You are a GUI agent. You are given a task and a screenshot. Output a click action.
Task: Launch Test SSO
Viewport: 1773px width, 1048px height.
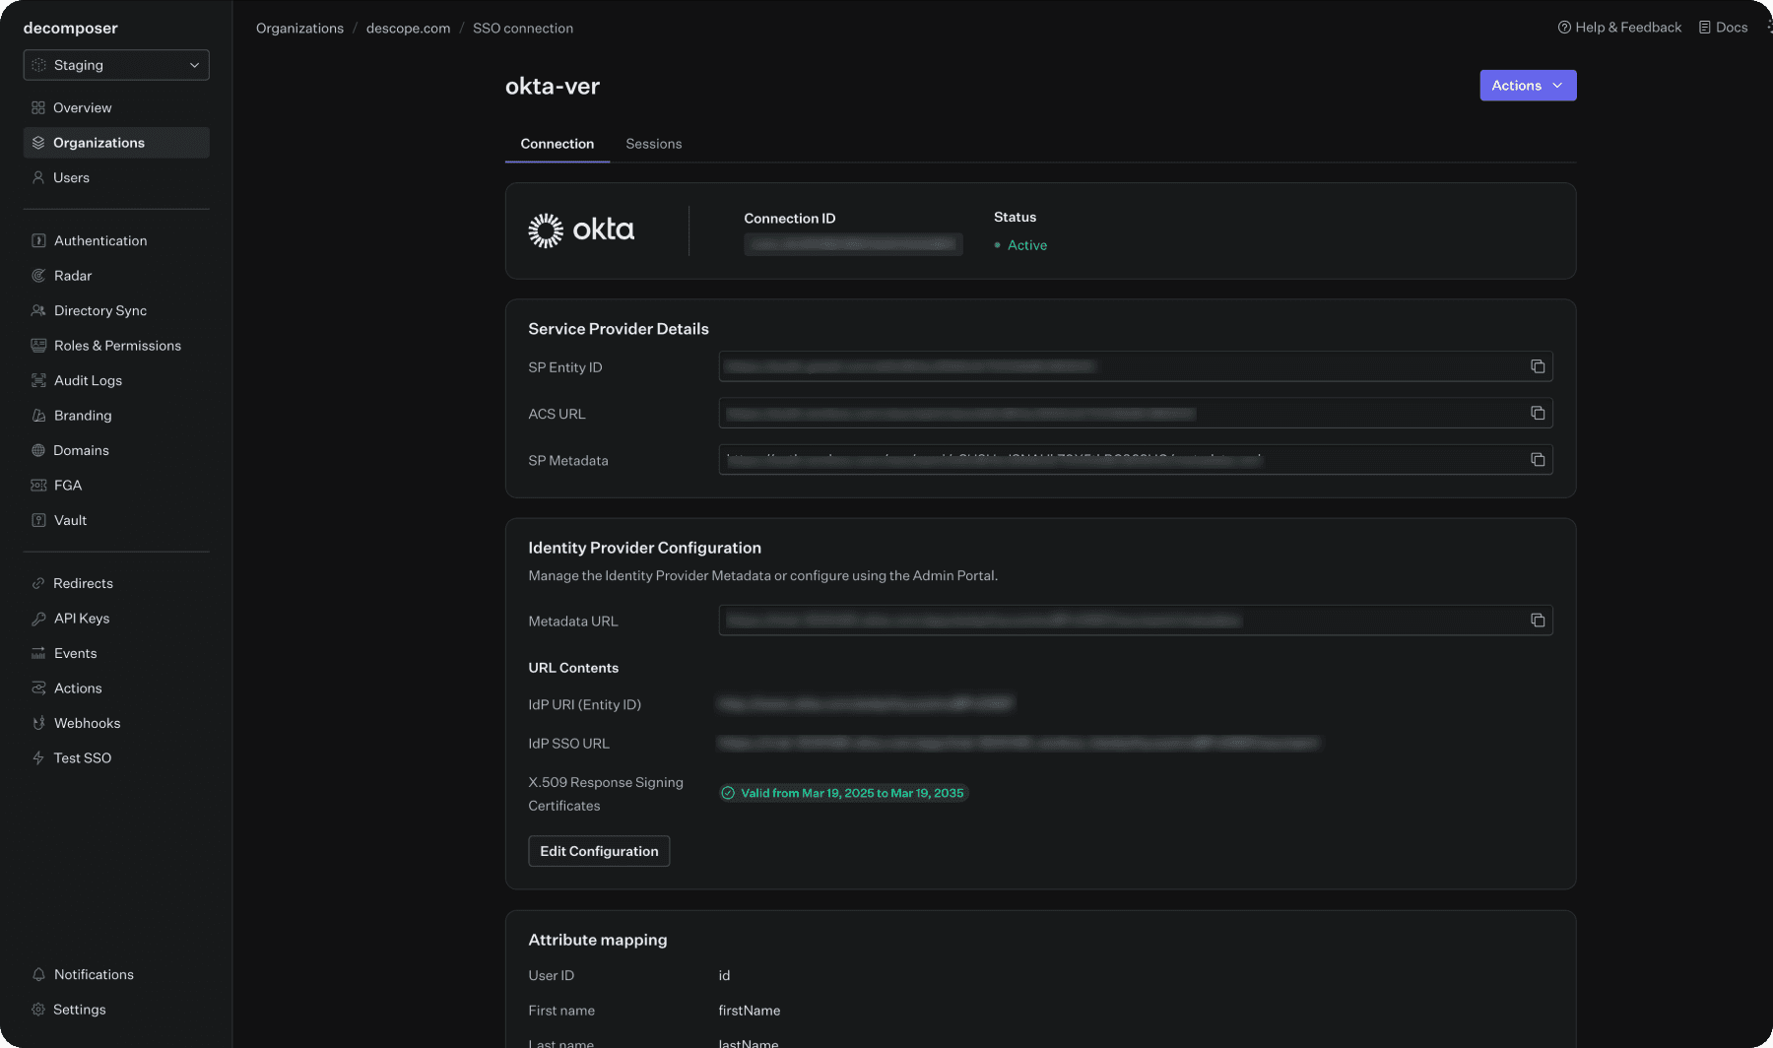[x=81, y=757]
